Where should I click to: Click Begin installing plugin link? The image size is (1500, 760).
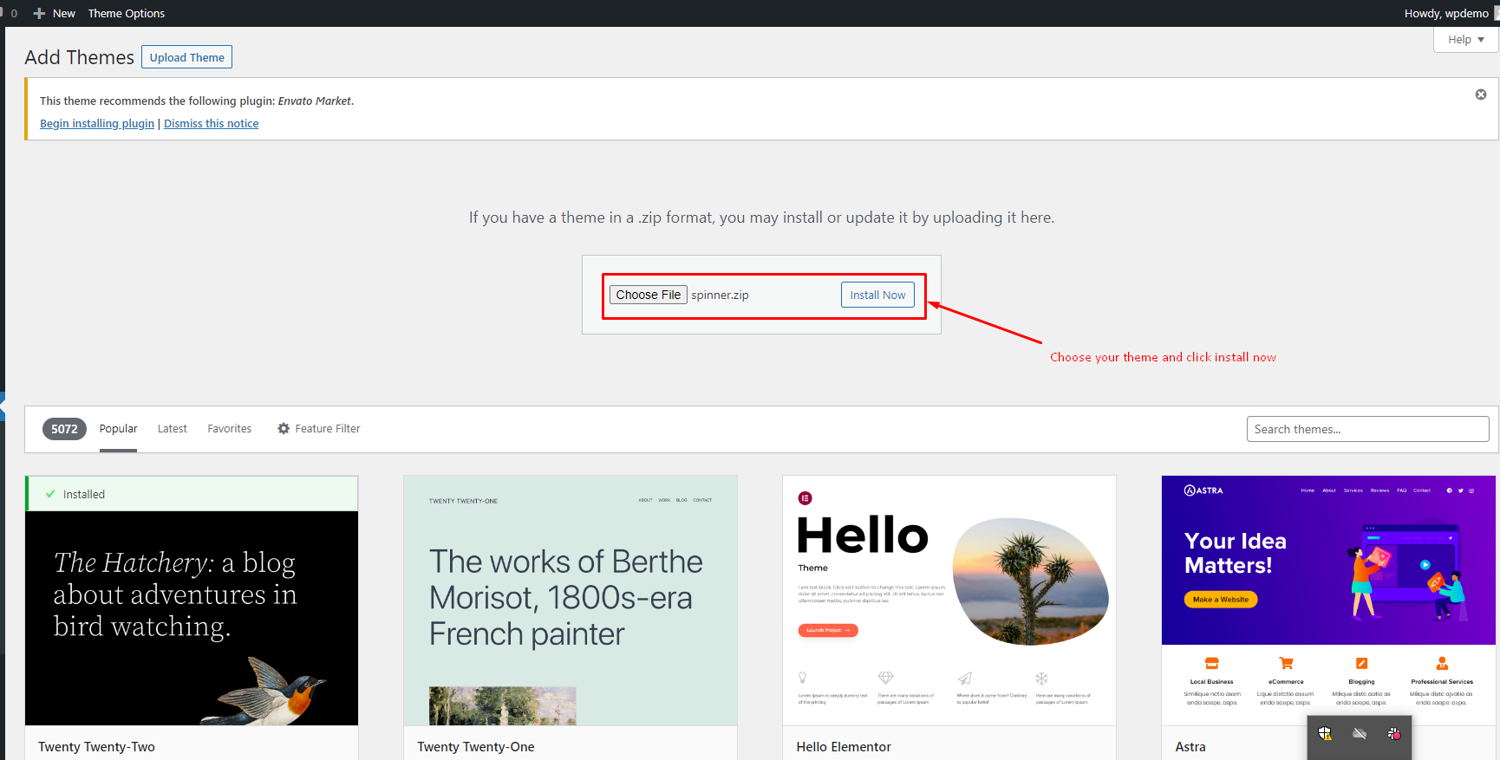[97, 124]
